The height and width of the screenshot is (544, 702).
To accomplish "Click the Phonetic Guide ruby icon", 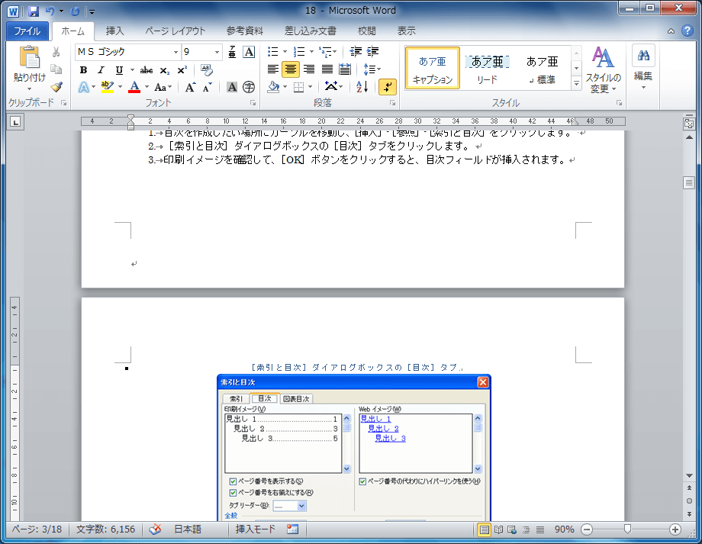I will [232, 52].
